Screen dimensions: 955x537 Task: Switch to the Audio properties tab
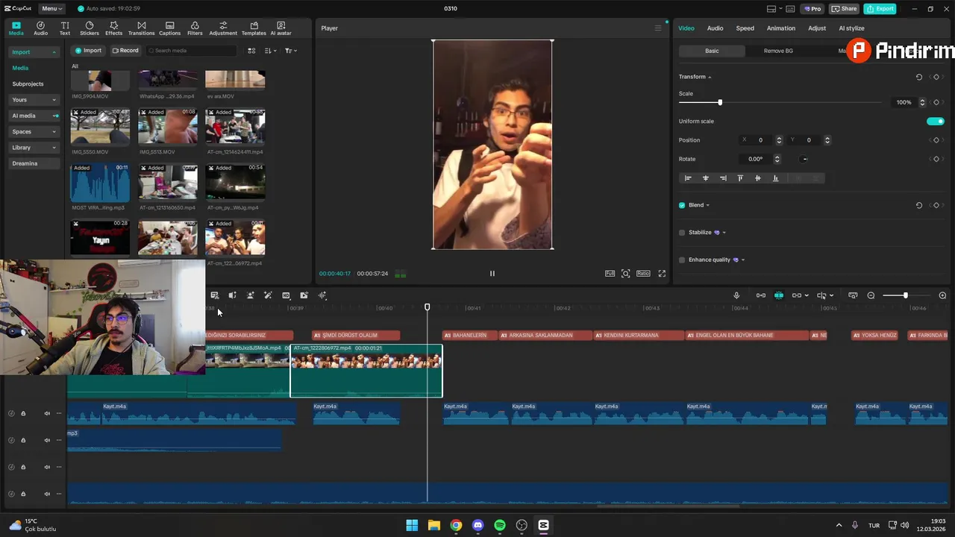tap(715, 28)
